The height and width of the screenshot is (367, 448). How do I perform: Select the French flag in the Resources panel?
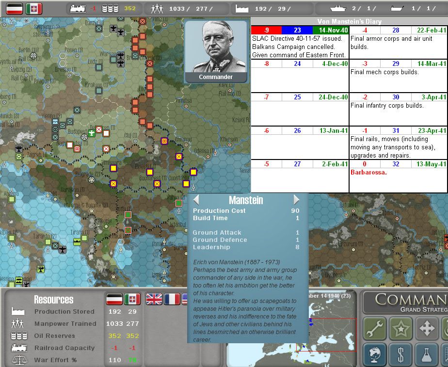click(x=172, y=299)
